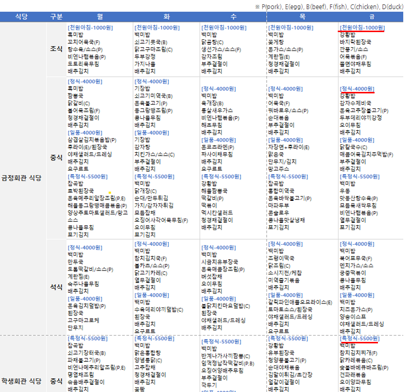Click Thursday's 금정회관 lunch 일품-4000원 heading
This screenshot has width=412, height=392.
click(286, 140)
